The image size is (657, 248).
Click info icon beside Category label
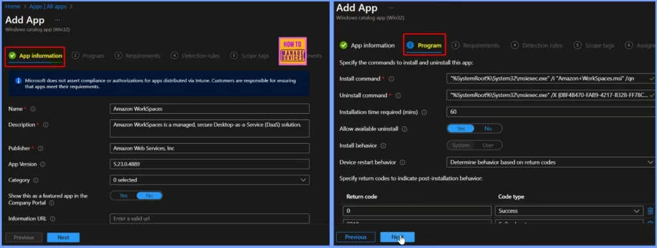36,180
